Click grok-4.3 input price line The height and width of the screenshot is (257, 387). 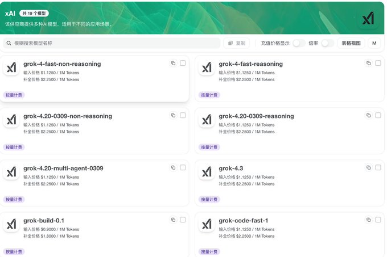246,177
